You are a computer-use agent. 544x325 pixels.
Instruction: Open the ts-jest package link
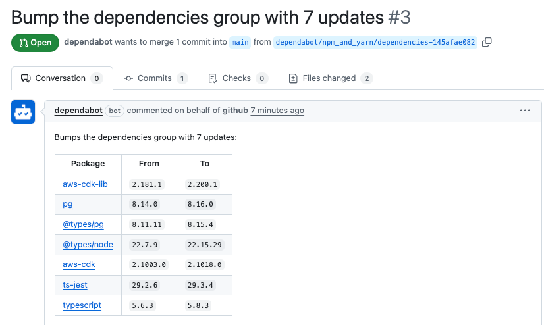(x=75, y=285)
